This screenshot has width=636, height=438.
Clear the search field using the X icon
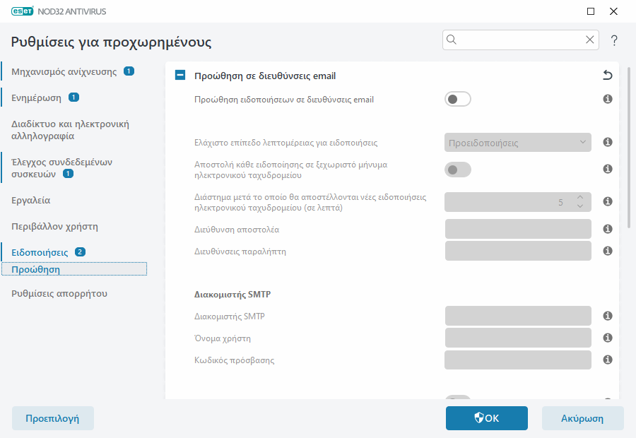coord(590,40)
